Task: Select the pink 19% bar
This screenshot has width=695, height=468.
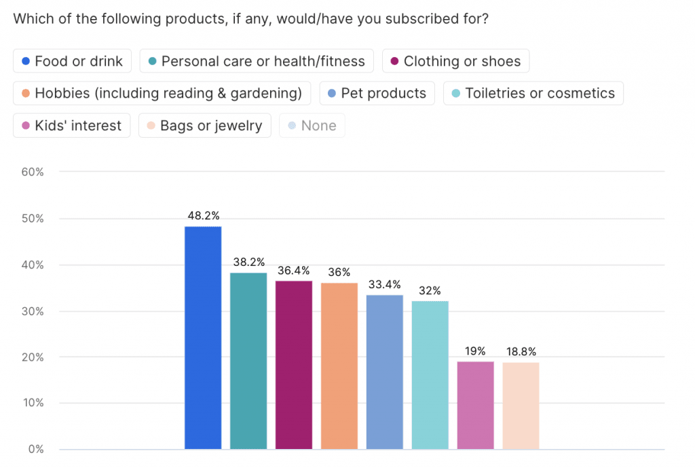Action: pos(476,405)
